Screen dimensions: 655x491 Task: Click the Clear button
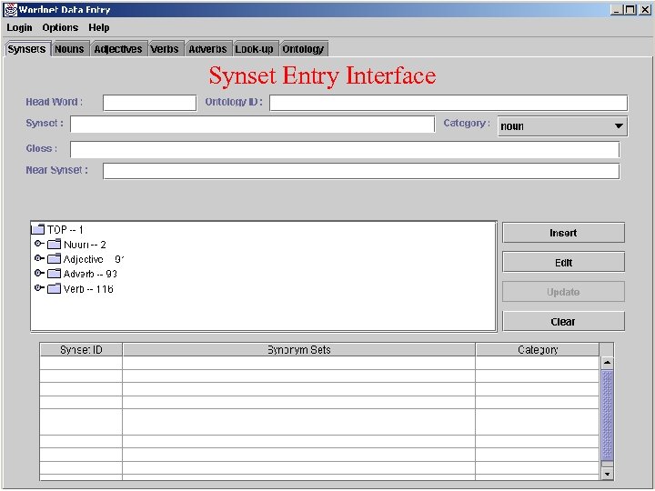coord(563,322)
